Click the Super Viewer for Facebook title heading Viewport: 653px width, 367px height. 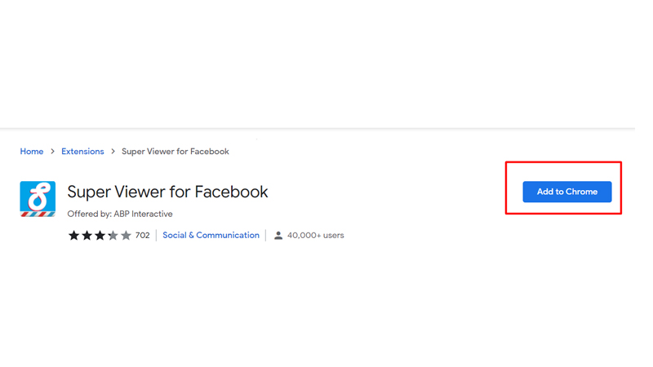pos(167,192)
